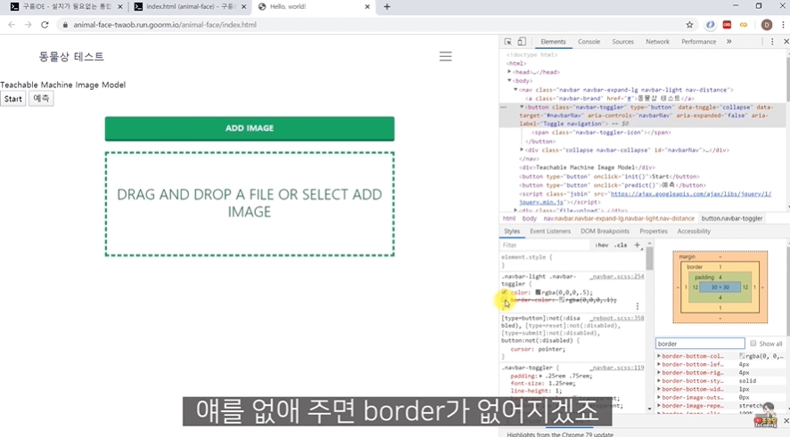Open the Accessibility sub-tab
This screenshot has height=437, width=790.
(x=694, y=231)
